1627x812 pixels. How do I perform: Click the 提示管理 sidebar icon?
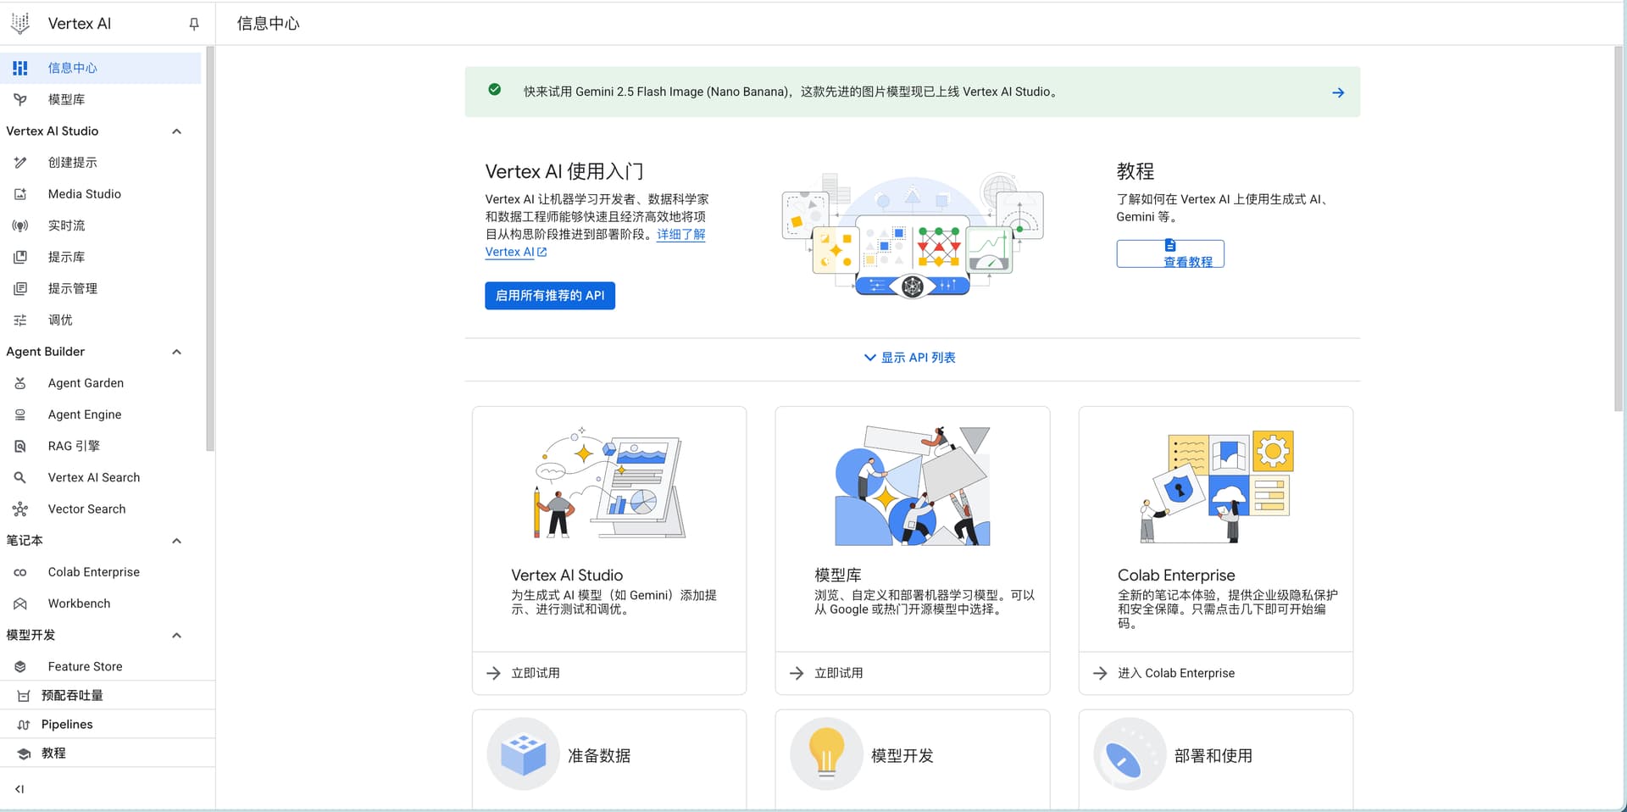(20, 288)
